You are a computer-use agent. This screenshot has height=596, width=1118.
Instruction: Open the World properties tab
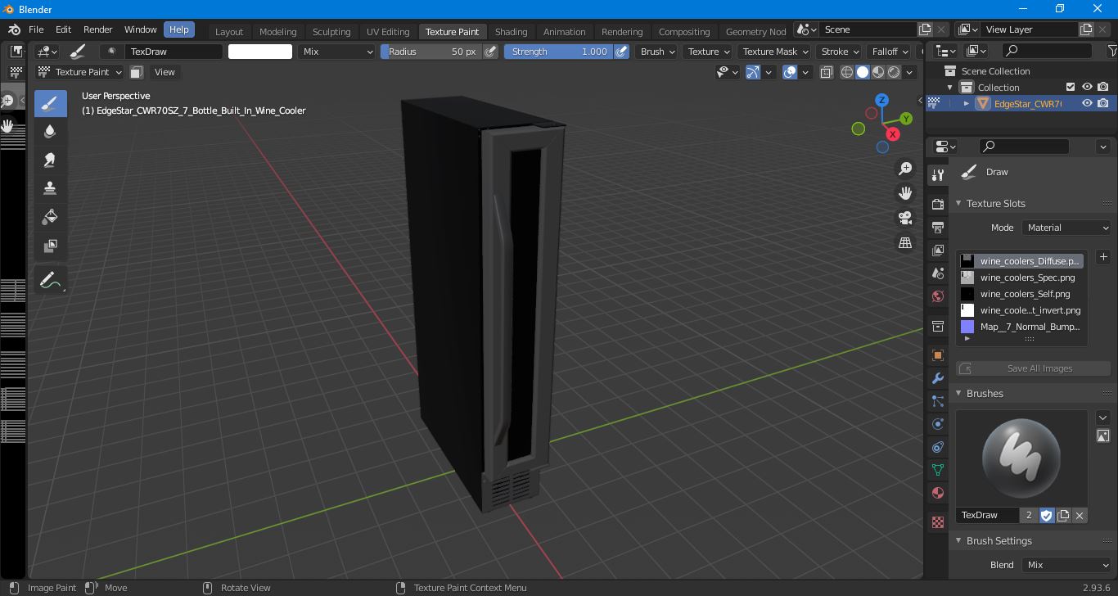(x=938, y=296)
